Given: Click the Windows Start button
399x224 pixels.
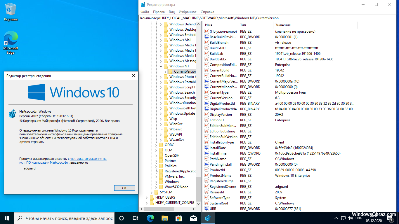Looking at the screenshot, I should coord(7,218).
